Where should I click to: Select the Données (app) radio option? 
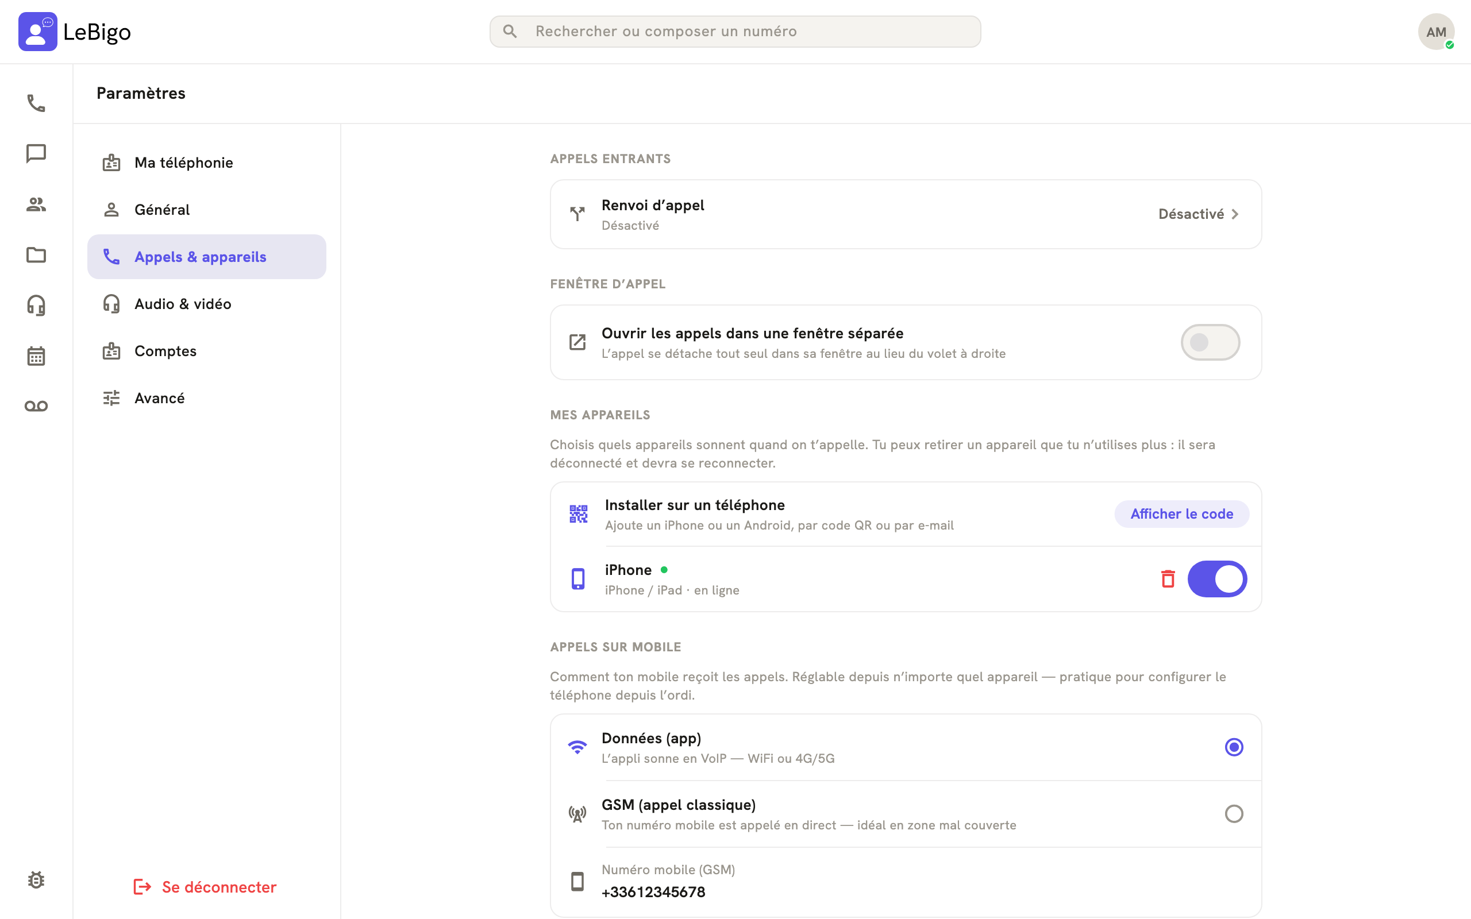[x=1233, y=747]
